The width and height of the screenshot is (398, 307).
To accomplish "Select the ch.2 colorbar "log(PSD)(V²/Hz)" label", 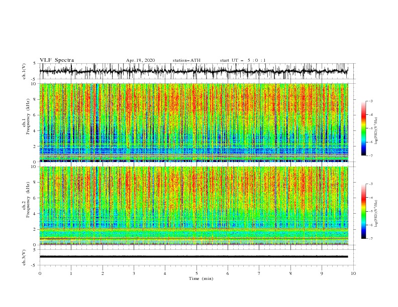I will click(x=376, y=213).
